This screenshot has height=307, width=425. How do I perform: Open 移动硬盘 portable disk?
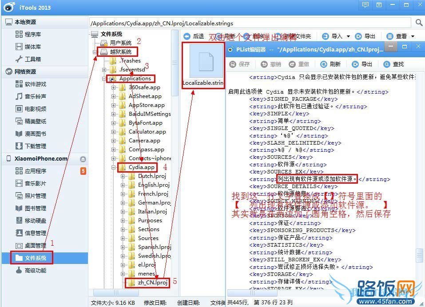(x=31, y=220)
